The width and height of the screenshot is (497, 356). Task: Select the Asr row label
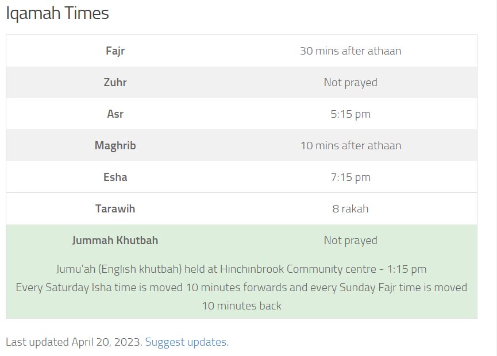pos(115,114)
